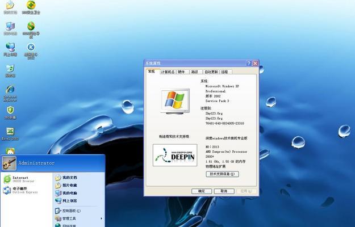The image size is (355, 227).
Task: Click the 1.61 GHz, 1.50 GB memory line
Action: (225, 162)
